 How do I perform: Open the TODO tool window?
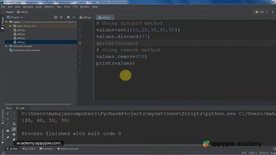point(29,149)
